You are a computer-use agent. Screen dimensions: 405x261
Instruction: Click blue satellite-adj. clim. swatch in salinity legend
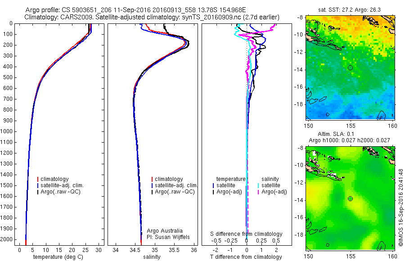pyautogui.click(x=152, y=185)
